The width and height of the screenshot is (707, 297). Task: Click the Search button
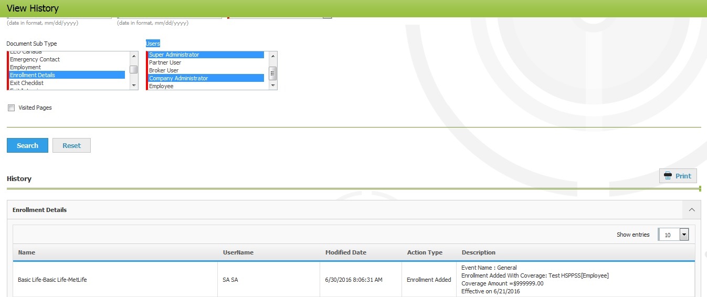tap(27, 145)
